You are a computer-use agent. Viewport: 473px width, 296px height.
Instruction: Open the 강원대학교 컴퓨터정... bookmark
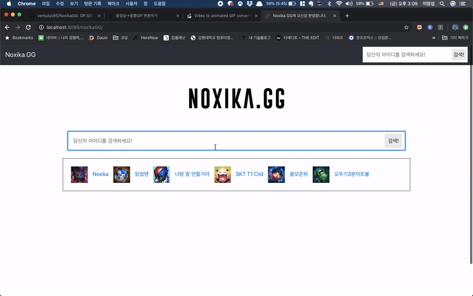click(x=212, y=38)
